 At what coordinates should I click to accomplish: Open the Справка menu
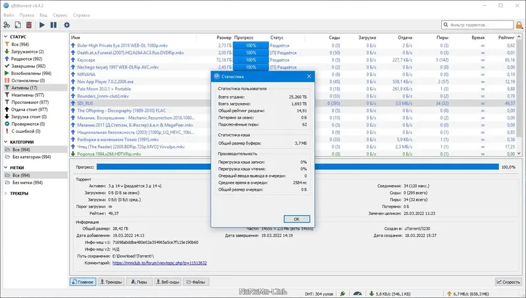tap(81, 15)
